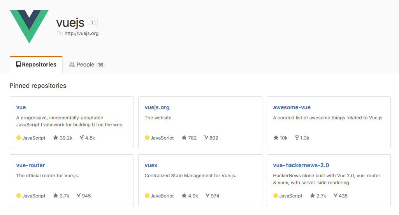Click the 'HackerNews clone built with Vue 2.0' description
Viewport: 399px width, 215px height.
[327, 179]
